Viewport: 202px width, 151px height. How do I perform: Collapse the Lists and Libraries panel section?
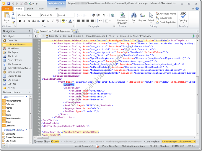tap(29, 92)
